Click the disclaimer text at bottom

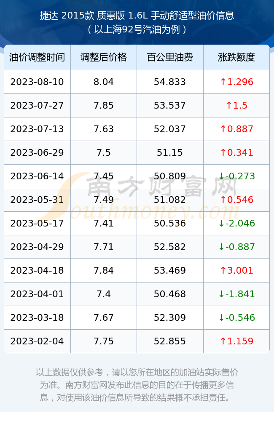coord(137,385)
